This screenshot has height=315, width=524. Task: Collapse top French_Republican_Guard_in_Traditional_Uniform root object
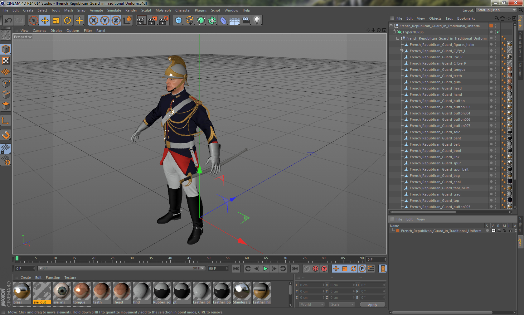point(391,26)
